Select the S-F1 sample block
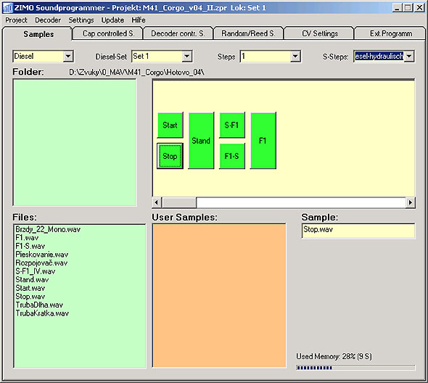Image resolution: width=428 pixels, height=383 pixels. [x=231, y=125]
